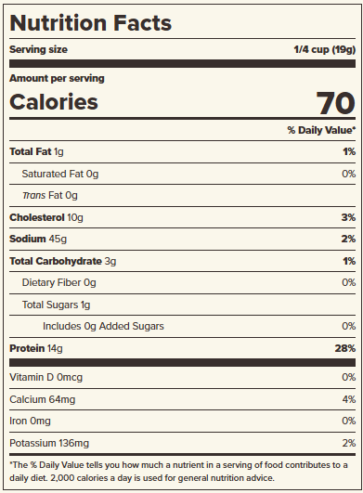Click the Saturated Fat 0g row
363x493 pixels.
tap(182, 174)
